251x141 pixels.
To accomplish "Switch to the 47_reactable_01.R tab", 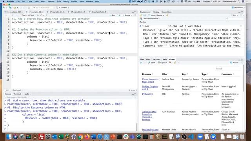I will [x=14, y=12].
